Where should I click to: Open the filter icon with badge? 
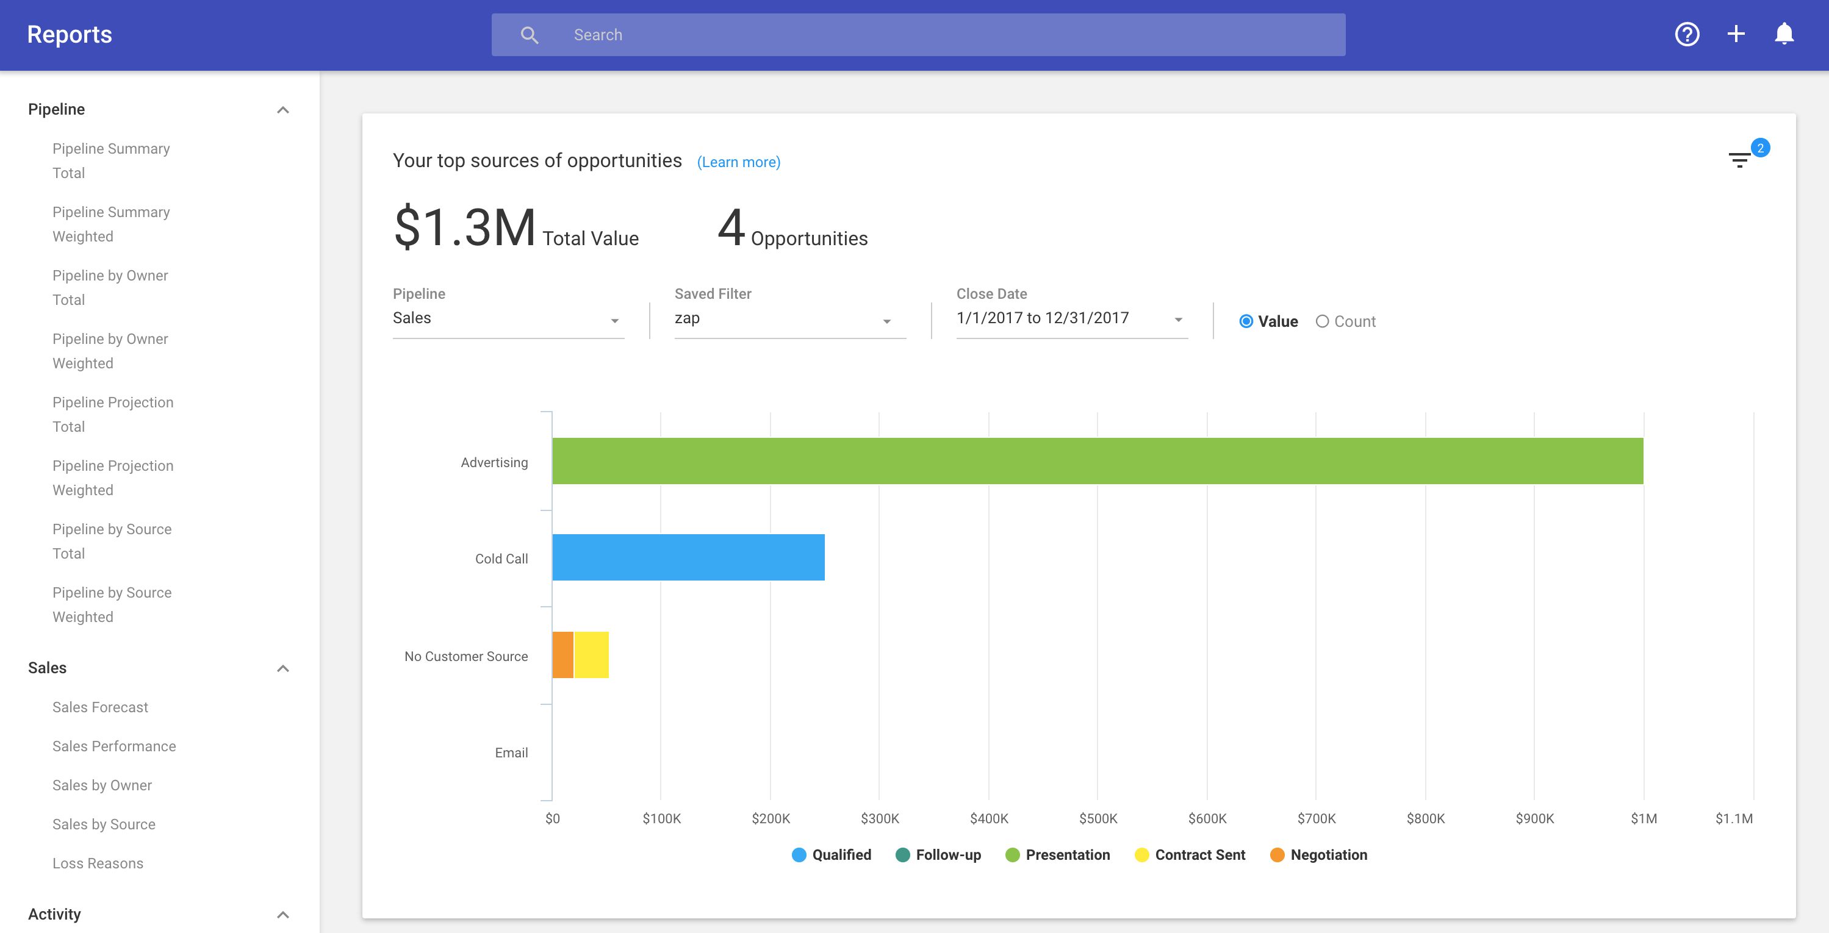pyautogui.click(x=1739, y=160)
